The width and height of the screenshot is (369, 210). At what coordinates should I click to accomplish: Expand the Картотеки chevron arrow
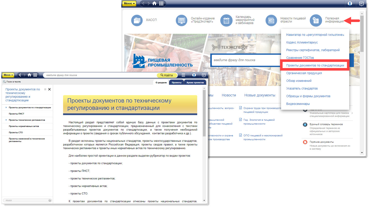click(x=352, y=113)
